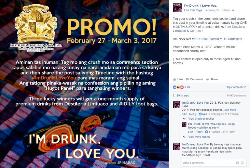Click the camera icon in comment box
250x168 pixels.
coord(237,163)
